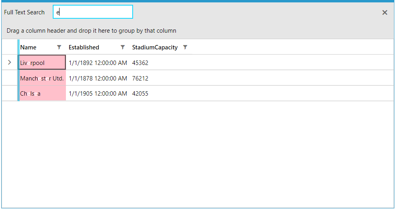The width and height of the screenshot is (396, 210).
Task: Sort by the Name column header
Action: 28,47
